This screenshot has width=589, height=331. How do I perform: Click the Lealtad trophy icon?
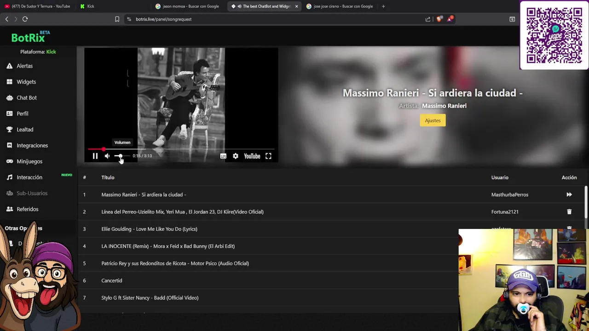[9, 130]
